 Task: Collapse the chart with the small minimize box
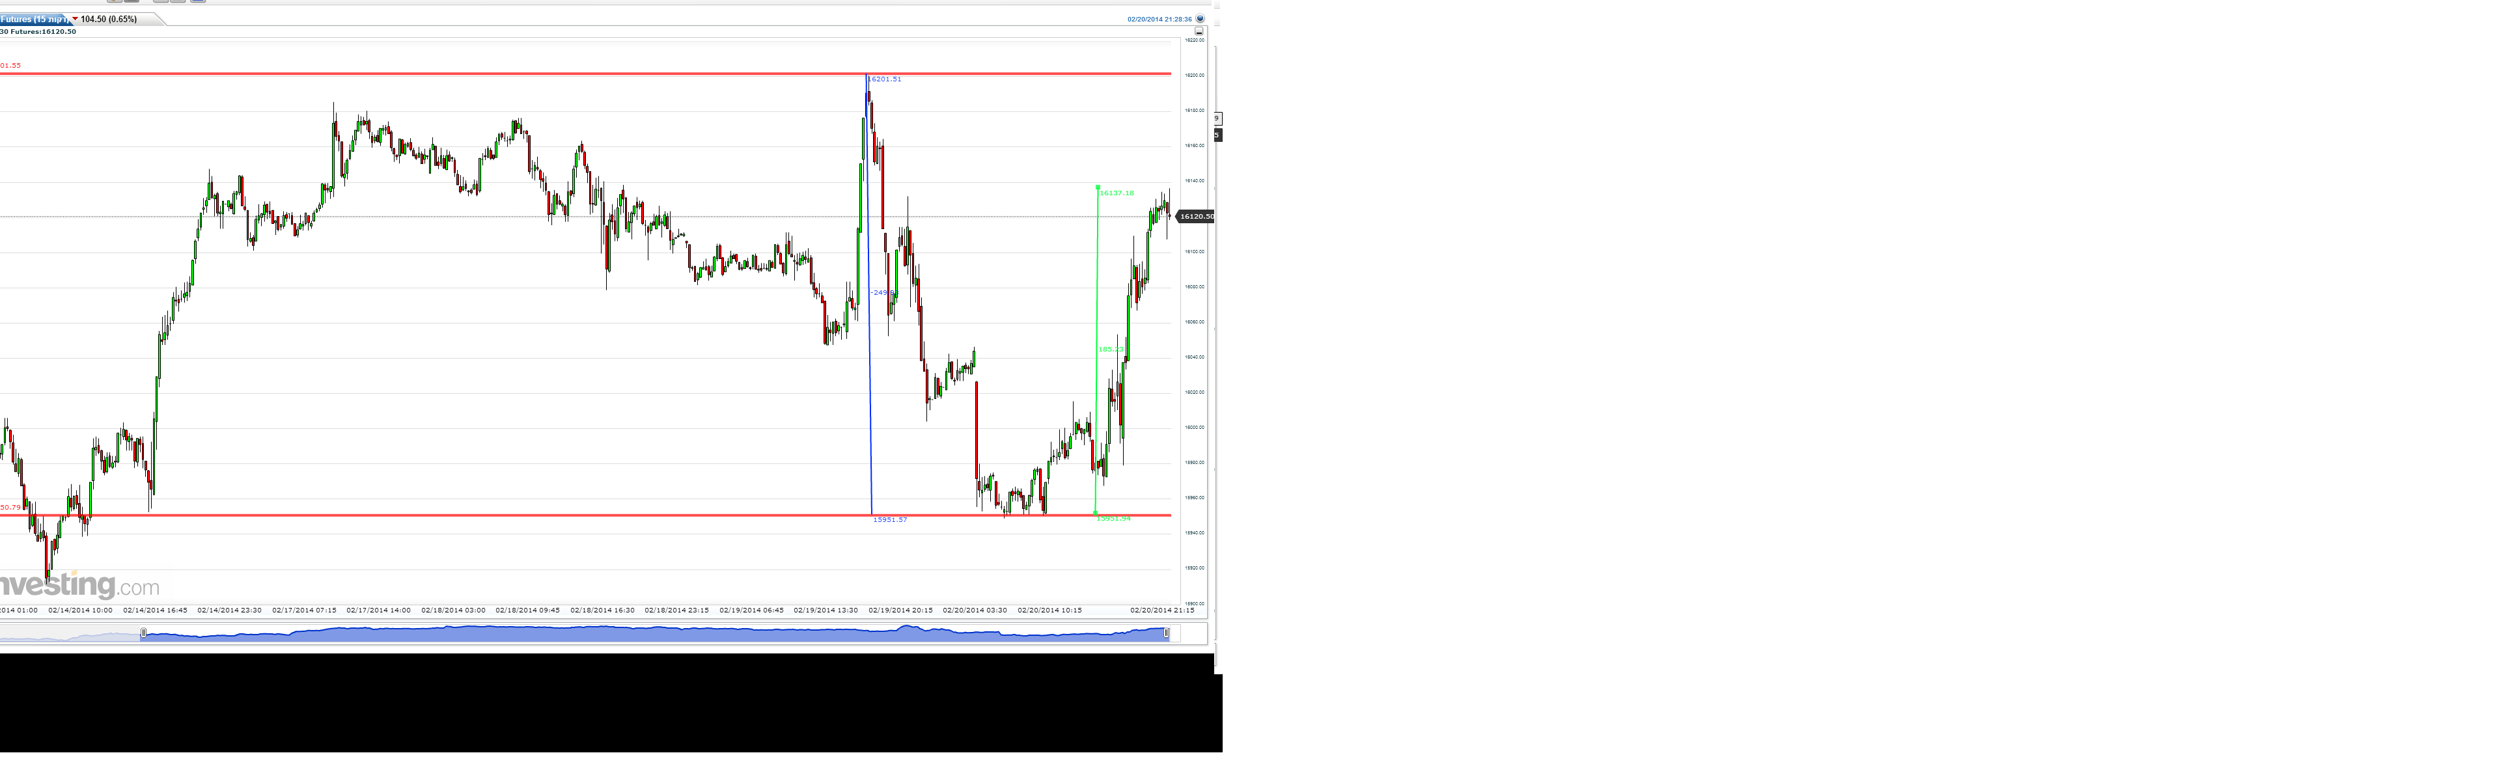pyautogui.click(x=1199, y=31)
